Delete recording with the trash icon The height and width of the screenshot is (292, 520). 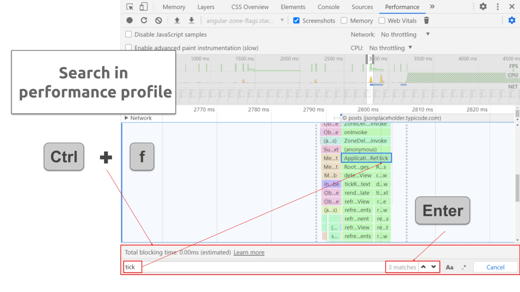tap(427, 20)
